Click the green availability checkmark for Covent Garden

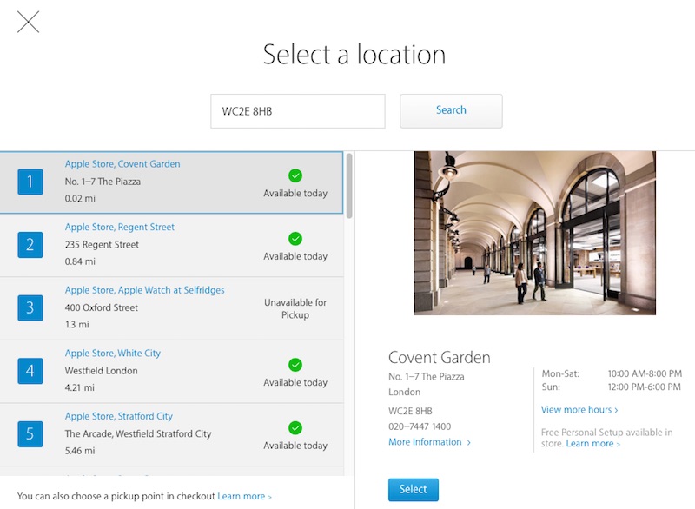[x=295, y=175]
